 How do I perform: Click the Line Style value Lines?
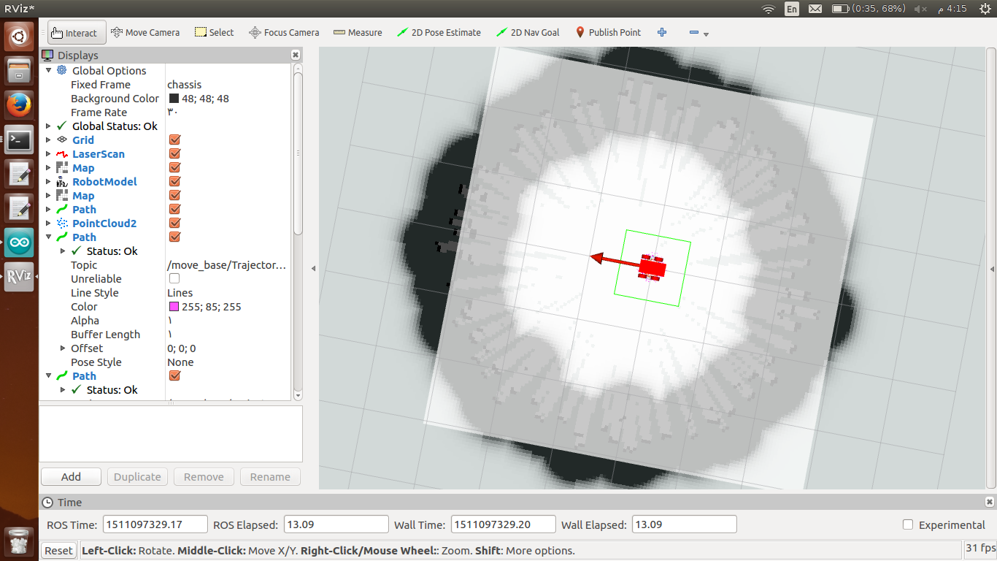(180, 292)
